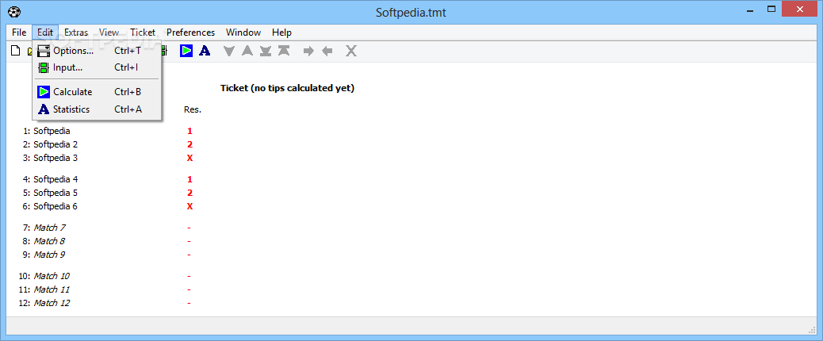This screenshot has width=823, height=341.
Task: Choose Input... from the Edit menu
Action: (97, 67)
